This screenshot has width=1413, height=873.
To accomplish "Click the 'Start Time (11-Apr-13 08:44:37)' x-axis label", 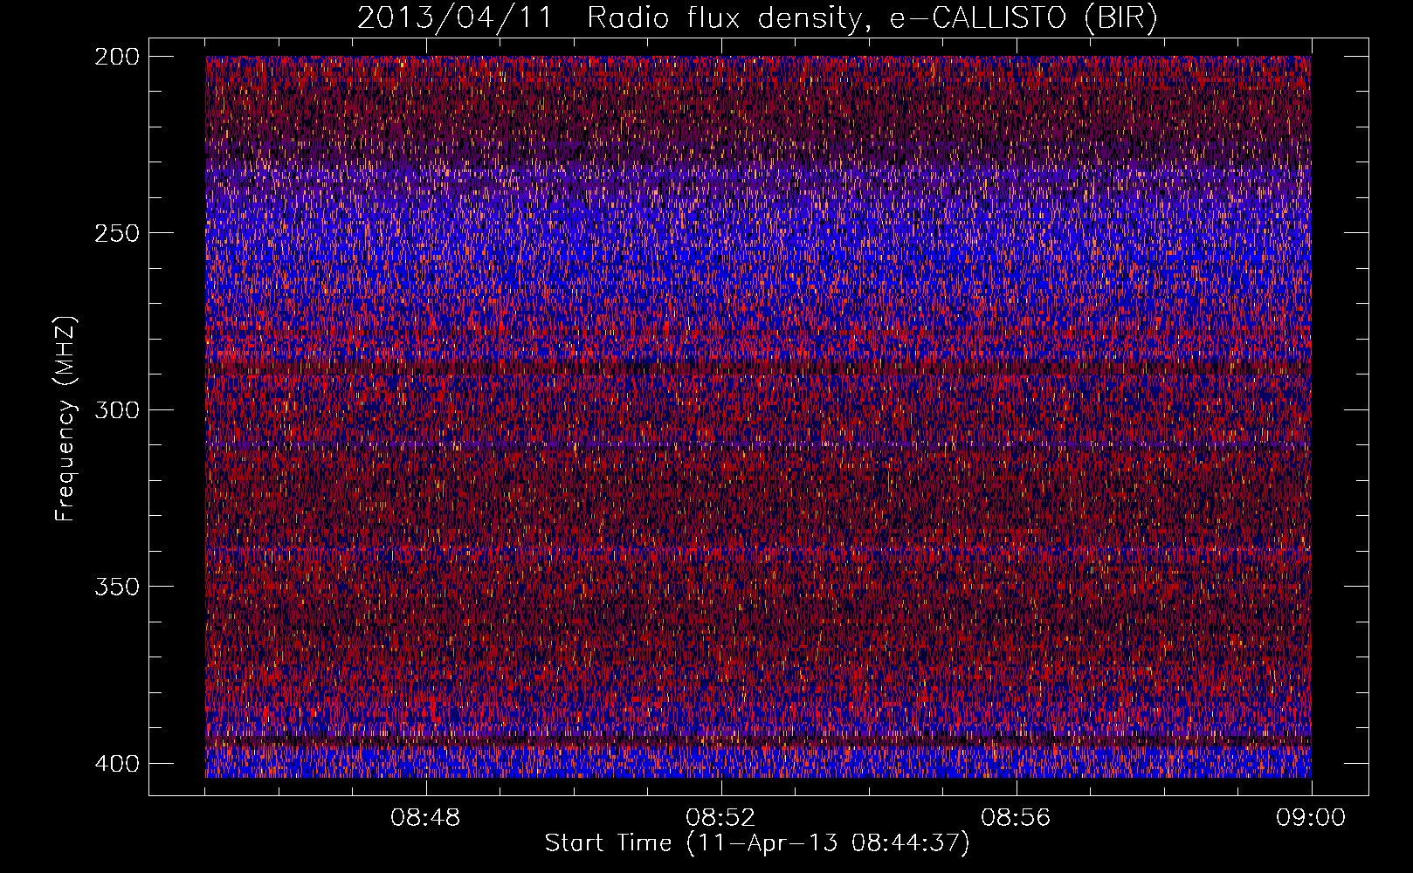I will click(757, 843).
